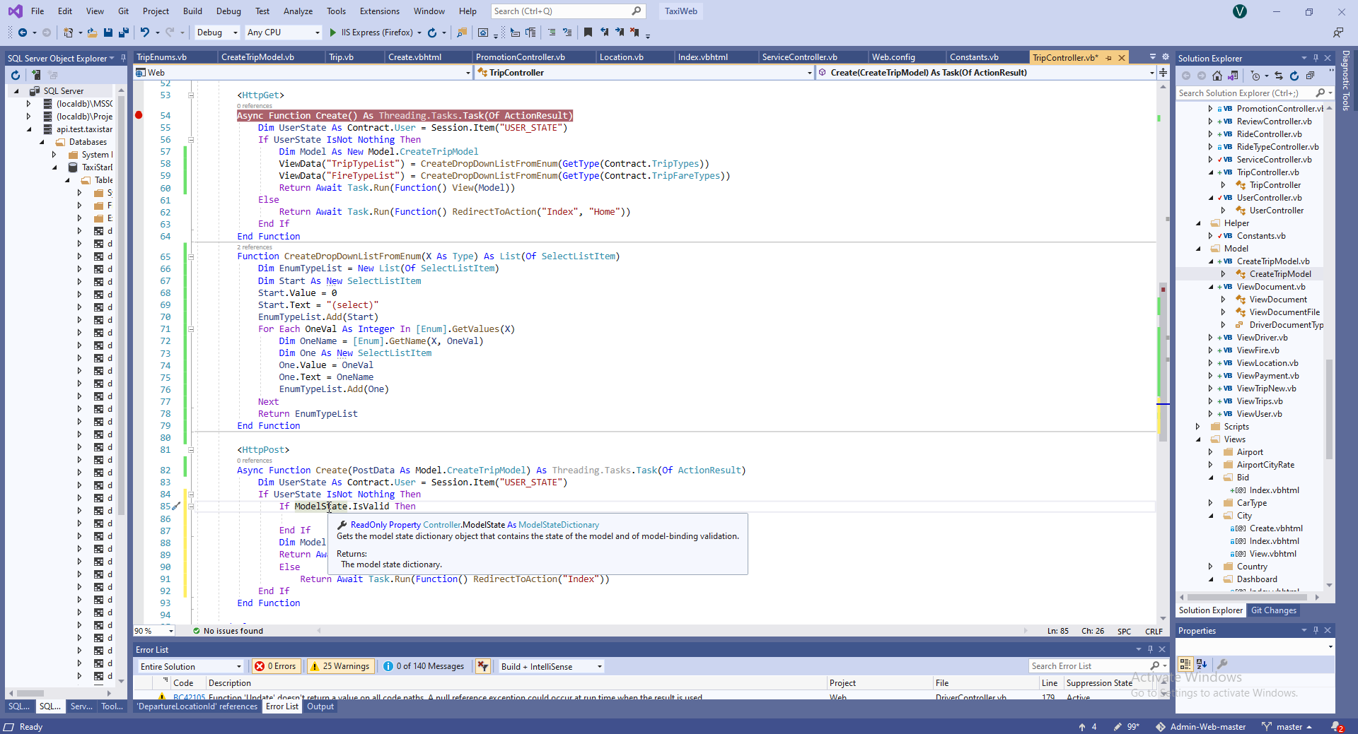Open the Debug configuration dropdown
This screenshot has height=734, width=1358.
tap(217, 32)
